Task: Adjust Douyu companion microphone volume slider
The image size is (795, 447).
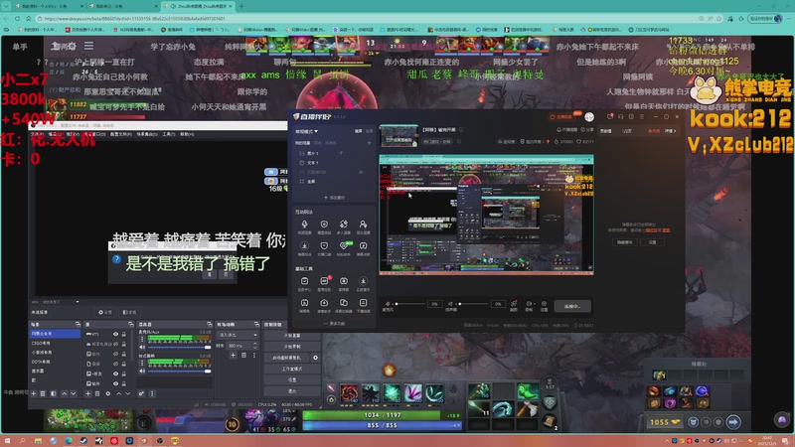Action: (x=409, y=304)
